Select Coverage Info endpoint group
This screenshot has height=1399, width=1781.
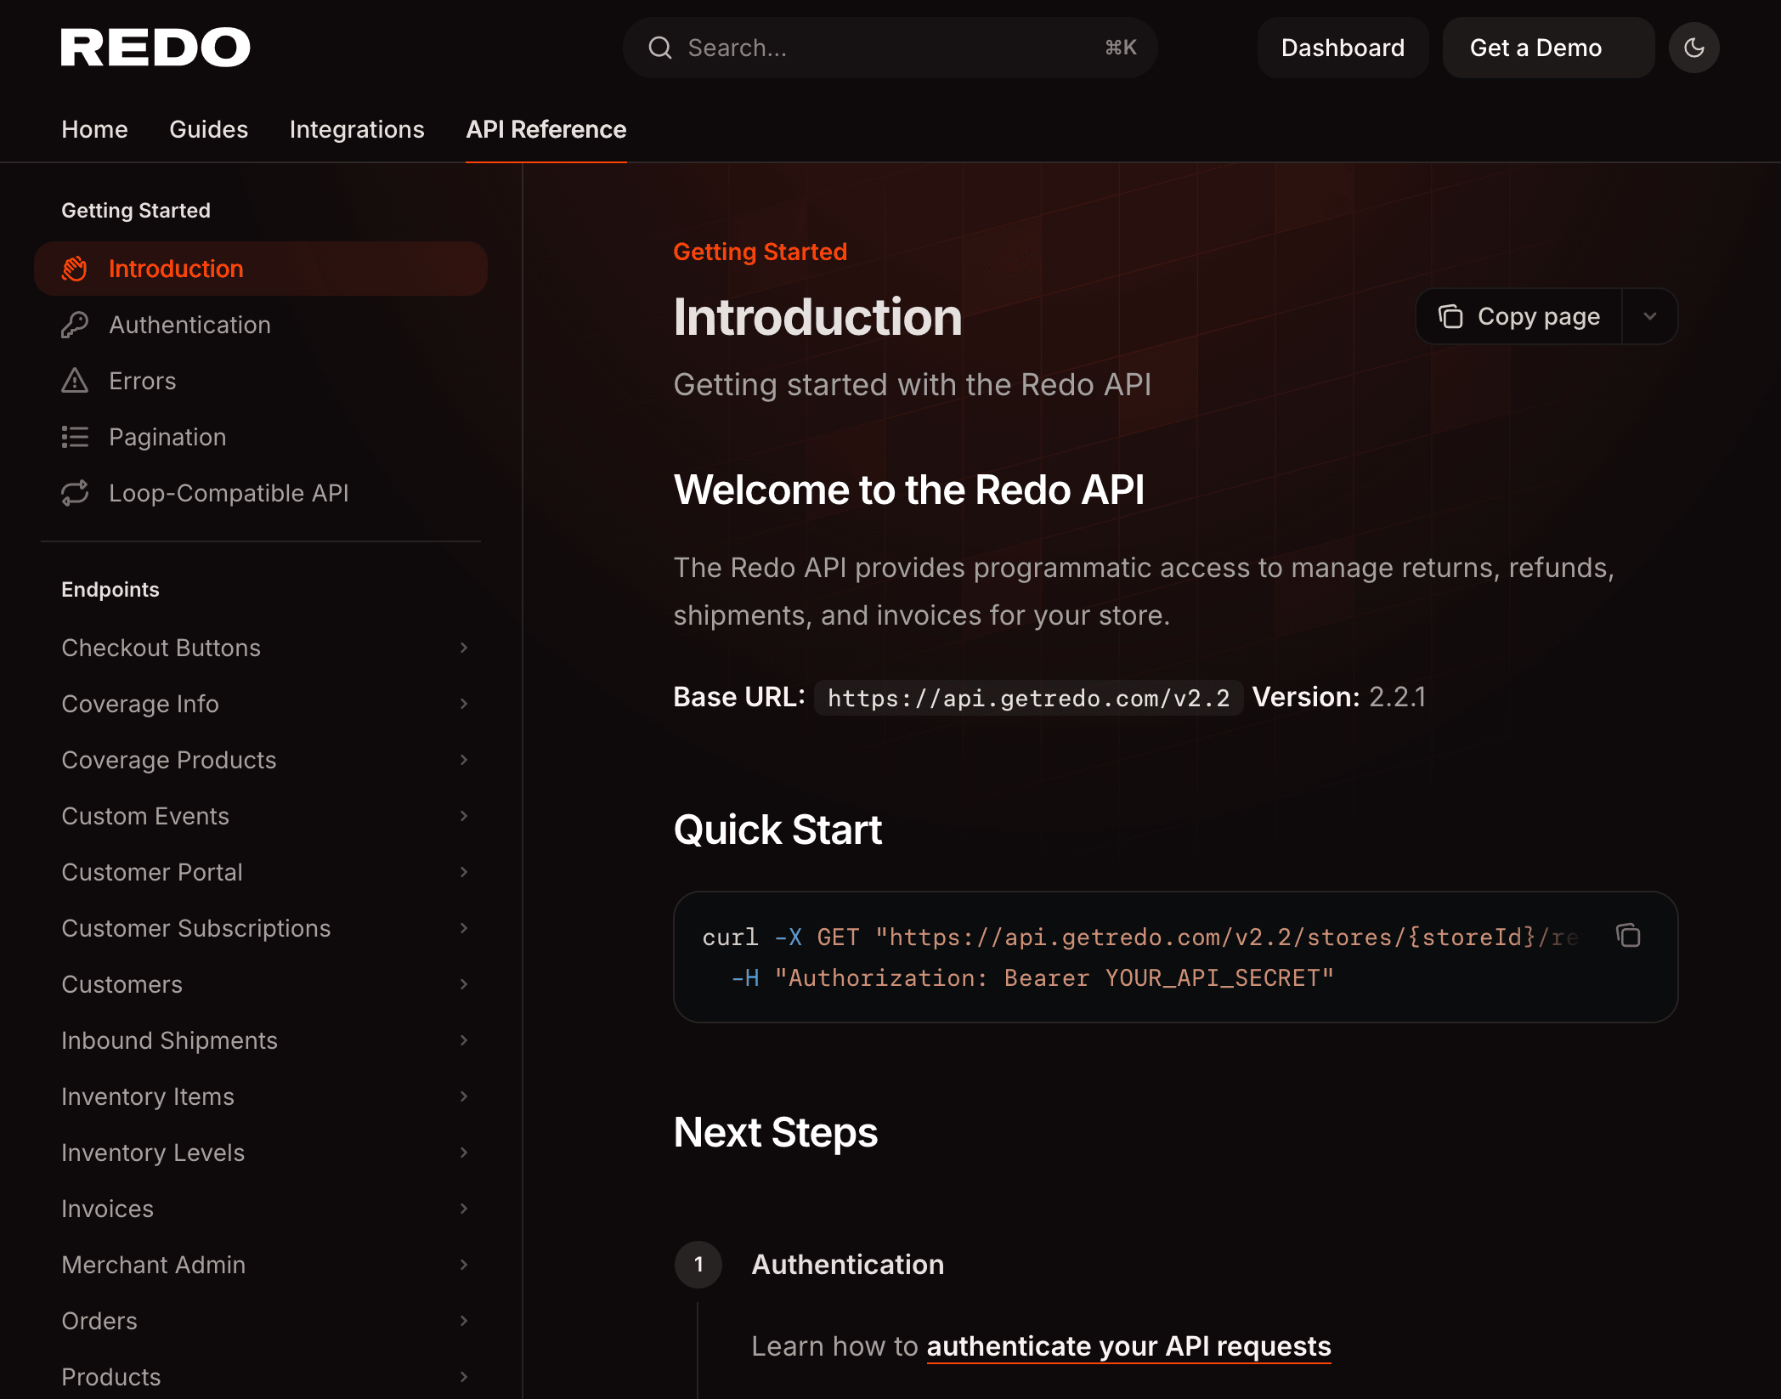261,704
